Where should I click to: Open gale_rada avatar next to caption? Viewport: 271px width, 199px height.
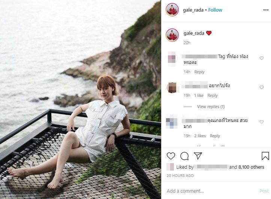[x=172, y=35]
